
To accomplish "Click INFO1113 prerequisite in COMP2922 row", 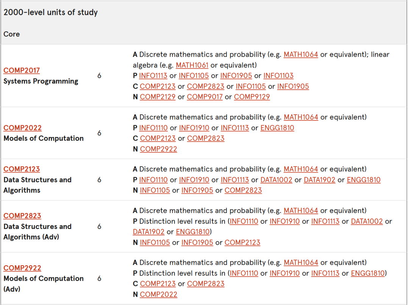I will point(325,273).
